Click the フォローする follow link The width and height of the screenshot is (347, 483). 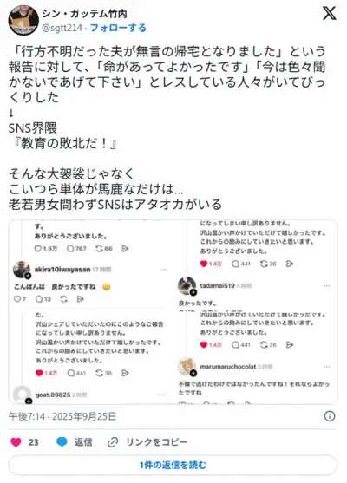118,28
